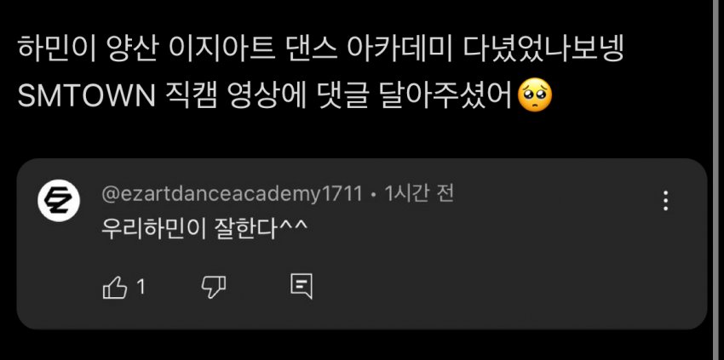The width and height of the screenshot is (724, 360).
Task: Dislike the comment with thumbs-down icon
Action: click(214, 287)
